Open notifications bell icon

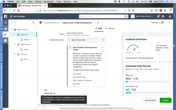click(158, 16)
